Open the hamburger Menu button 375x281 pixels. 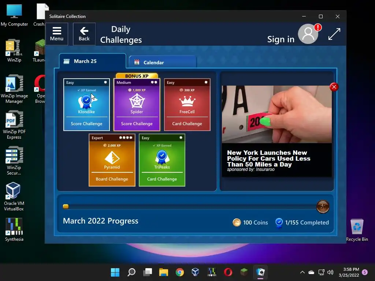57,34
